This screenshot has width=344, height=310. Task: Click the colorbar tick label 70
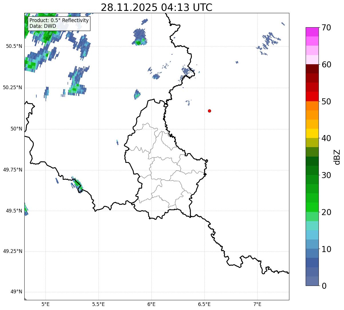326,28
